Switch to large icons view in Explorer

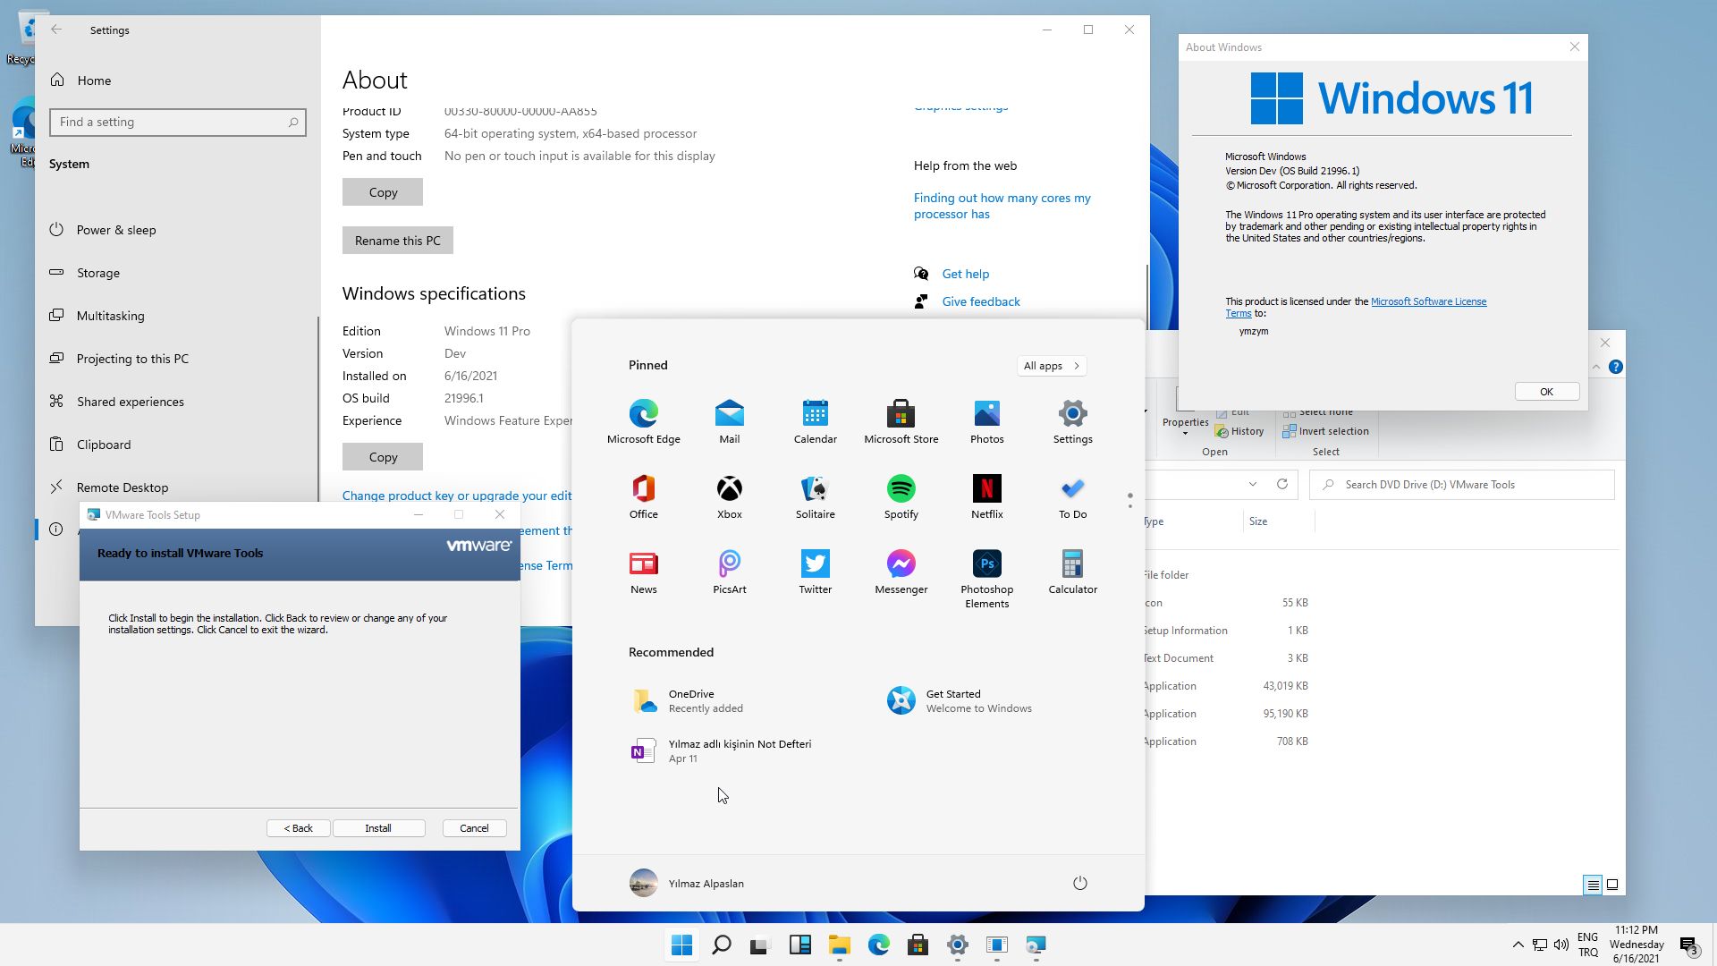(1612, 885)
